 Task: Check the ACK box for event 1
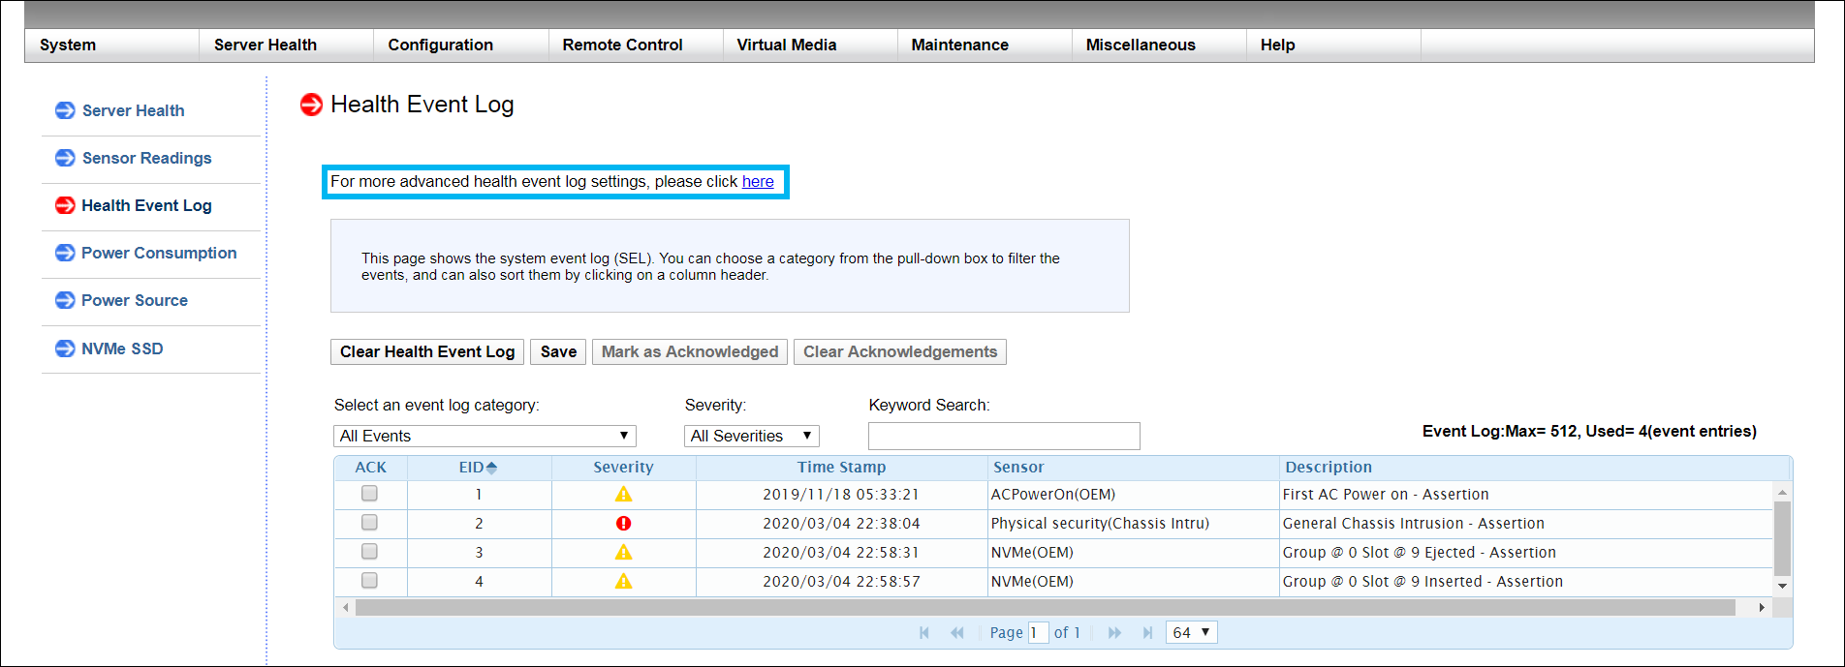tap(369, 494)
